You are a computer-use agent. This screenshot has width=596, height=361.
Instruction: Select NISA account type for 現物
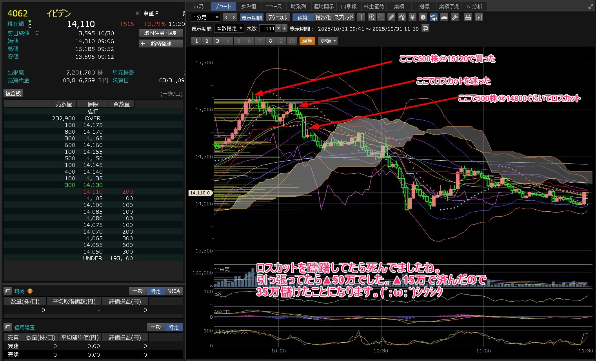(x=173, y=291)
